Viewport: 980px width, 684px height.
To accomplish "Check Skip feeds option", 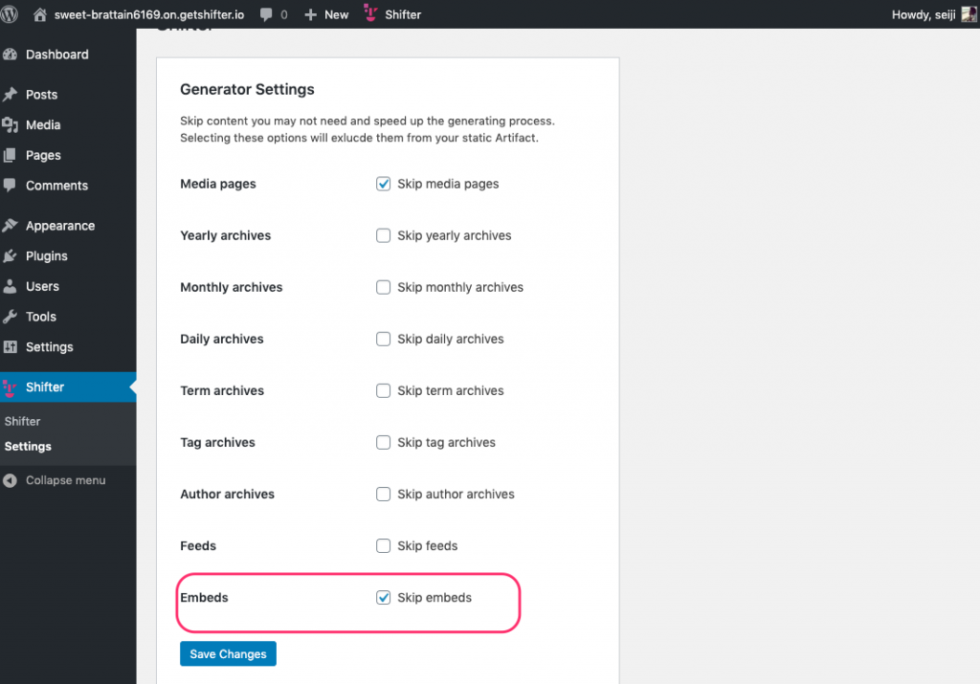I will pyautogui.click(x=383, y=545).
